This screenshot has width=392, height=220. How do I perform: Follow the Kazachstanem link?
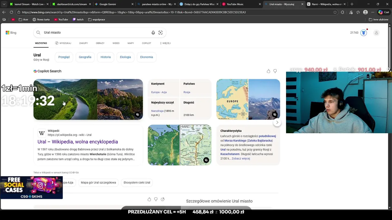230,154
